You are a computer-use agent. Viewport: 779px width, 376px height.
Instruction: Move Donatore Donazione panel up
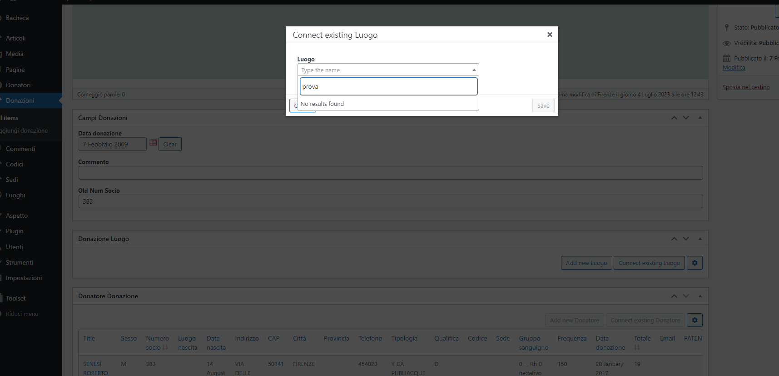[674, 296]
